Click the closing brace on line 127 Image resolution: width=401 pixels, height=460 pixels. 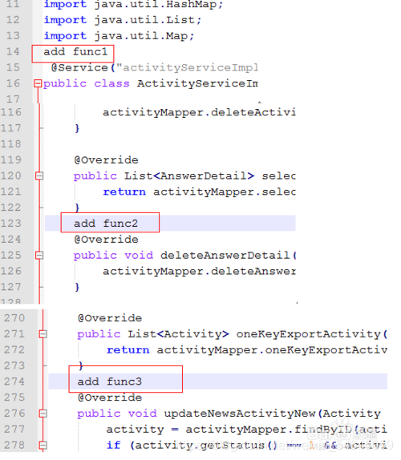click(x=77, y=287)
